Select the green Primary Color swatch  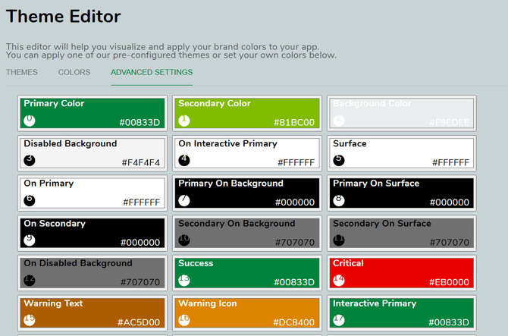tap(92, 112)
